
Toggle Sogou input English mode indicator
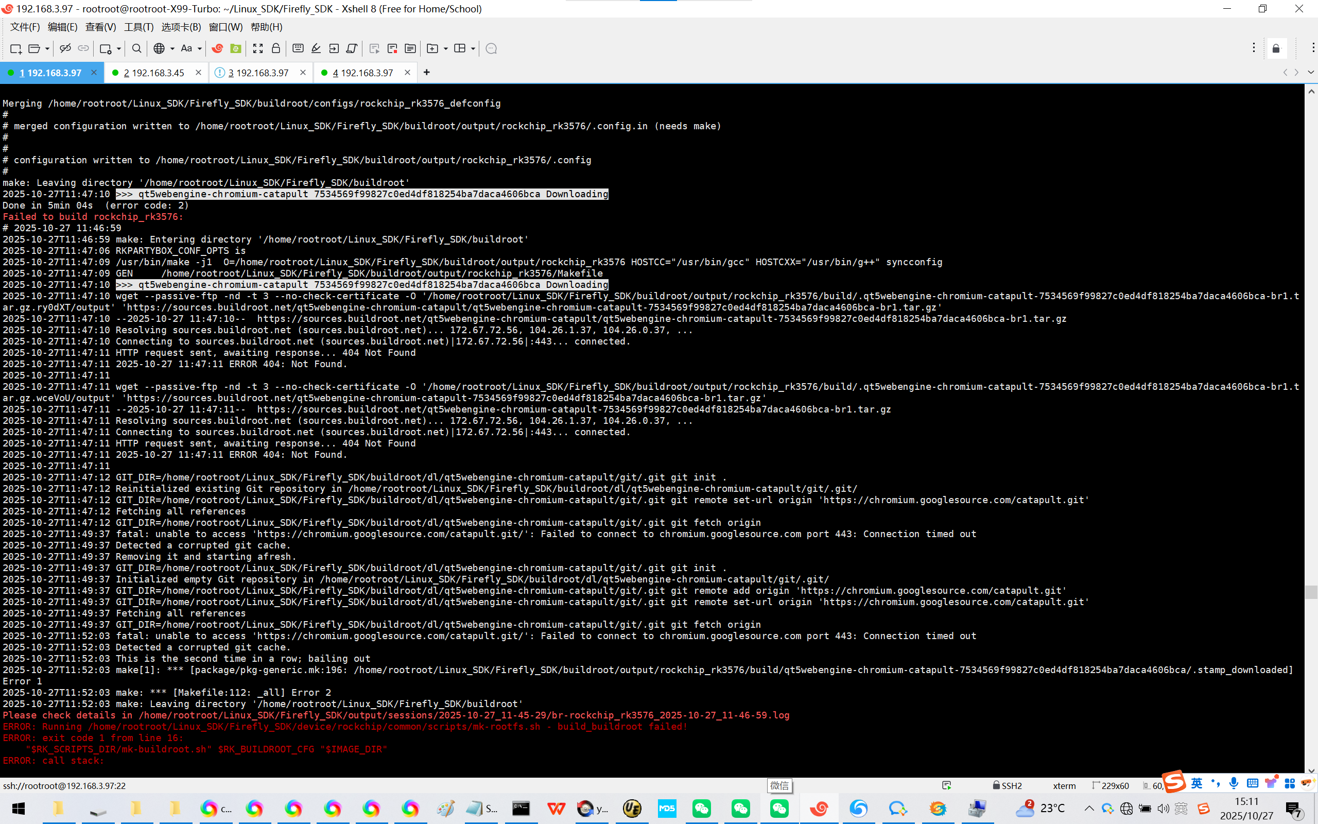[1196, 783]
